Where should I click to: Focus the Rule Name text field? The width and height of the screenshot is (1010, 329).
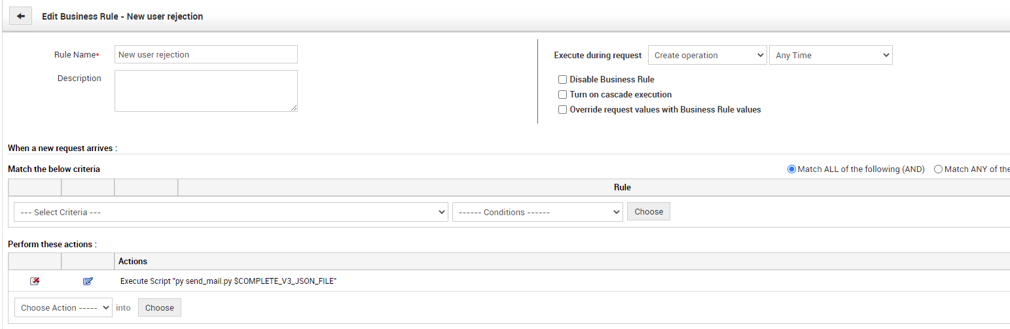click(206, 55)
